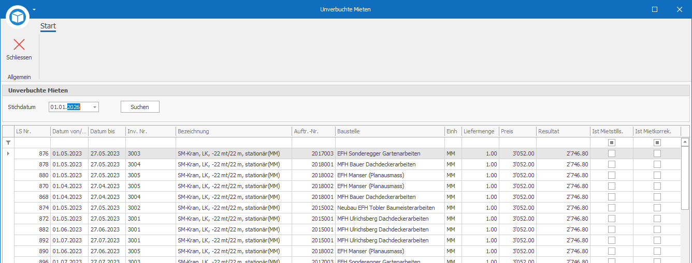Click the Schliessen red X icon
This screenshot has height=263, width=692.
tap(19, 44)
